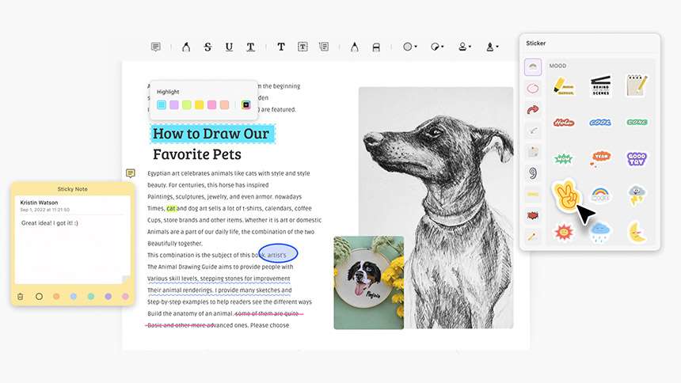Open the stamp tool dropdown
The image size is (681, 383).
point(464,47)
